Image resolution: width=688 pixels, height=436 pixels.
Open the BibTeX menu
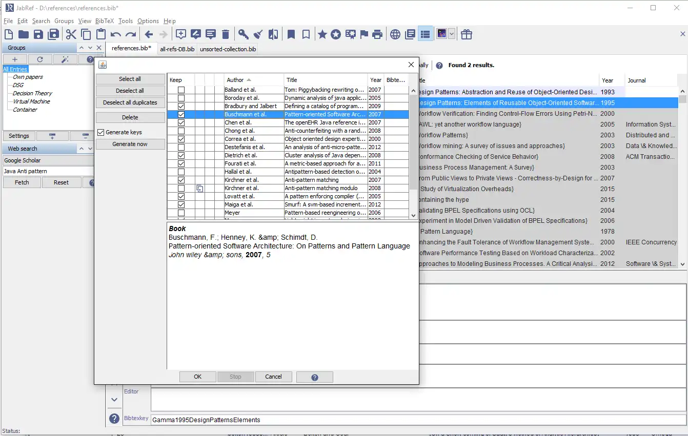point(105,21)
